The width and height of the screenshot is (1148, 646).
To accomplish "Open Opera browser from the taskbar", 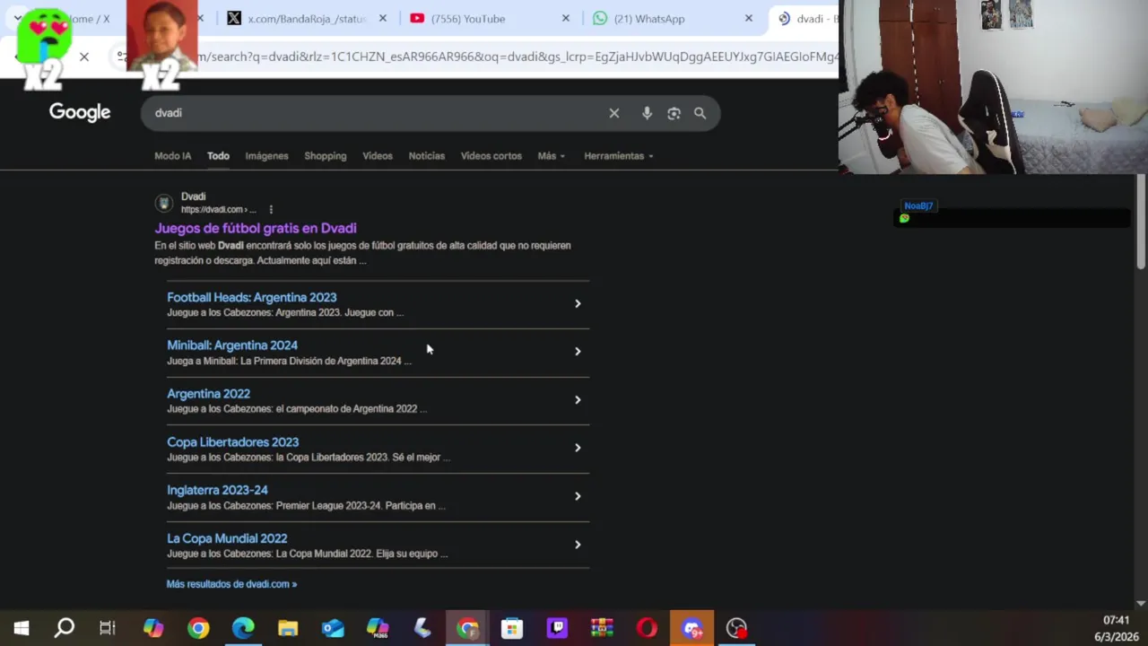I will (x=647, y=628).
